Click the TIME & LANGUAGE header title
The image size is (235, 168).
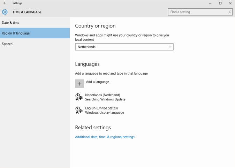point(27,12)
